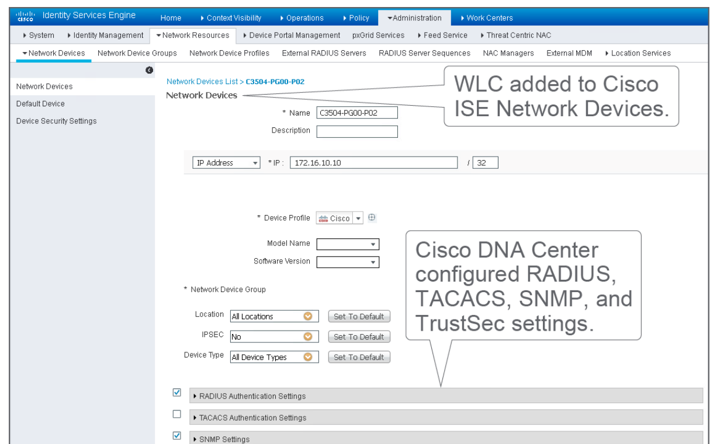Toggle the SNMP Settings checkbox
Viewport: 717px width, 444px height.
point(177,436)
